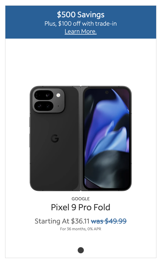
Task: Click the Starting At $36.11 price
Action: pyautogui.click(x=62, y=221)
